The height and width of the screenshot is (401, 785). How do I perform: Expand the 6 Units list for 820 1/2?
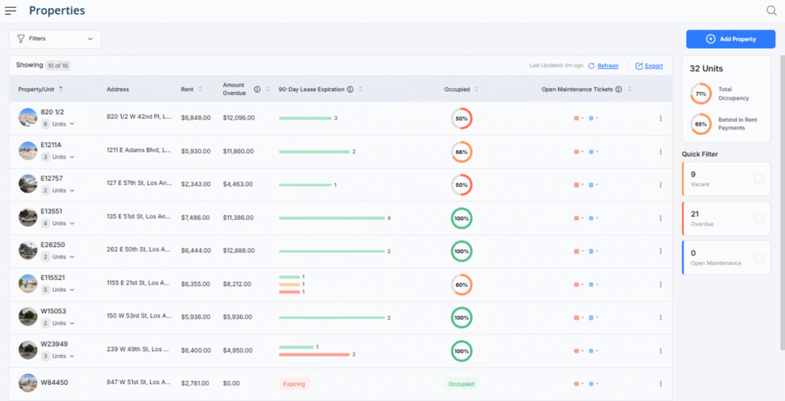tap(61, 124)
